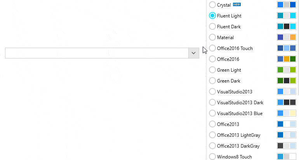Click the theme list vertical scrollbar
The image size is (299, 160).
click(x=298, y=48)
